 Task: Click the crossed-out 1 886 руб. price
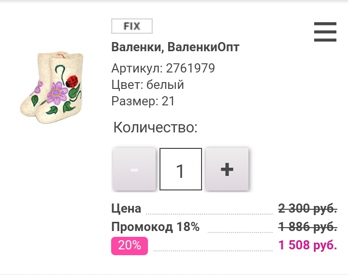click(307, 227)
